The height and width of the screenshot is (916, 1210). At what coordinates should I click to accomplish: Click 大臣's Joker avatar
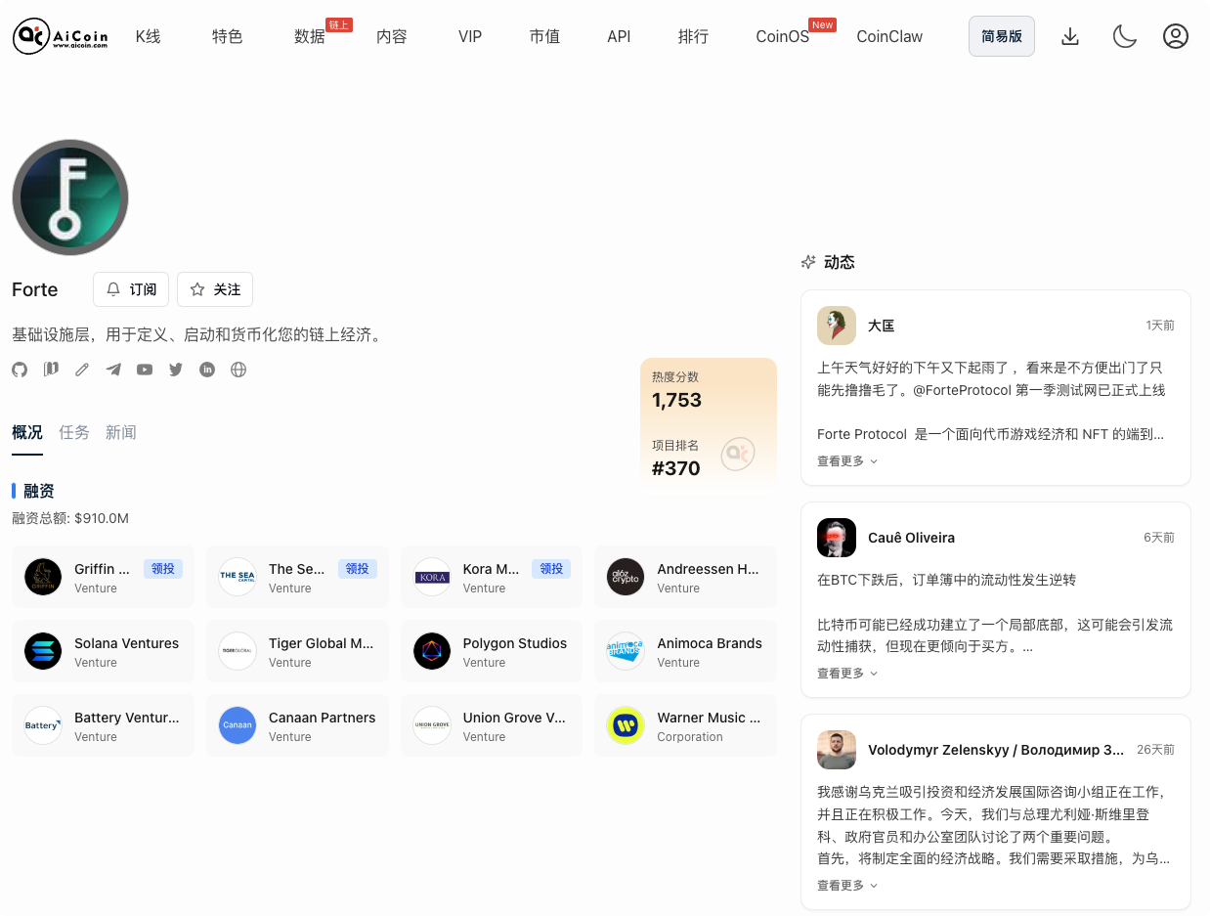coord(837,326)
